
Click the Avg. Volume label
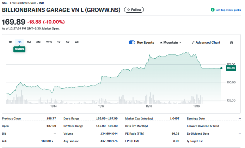(71, 141)
